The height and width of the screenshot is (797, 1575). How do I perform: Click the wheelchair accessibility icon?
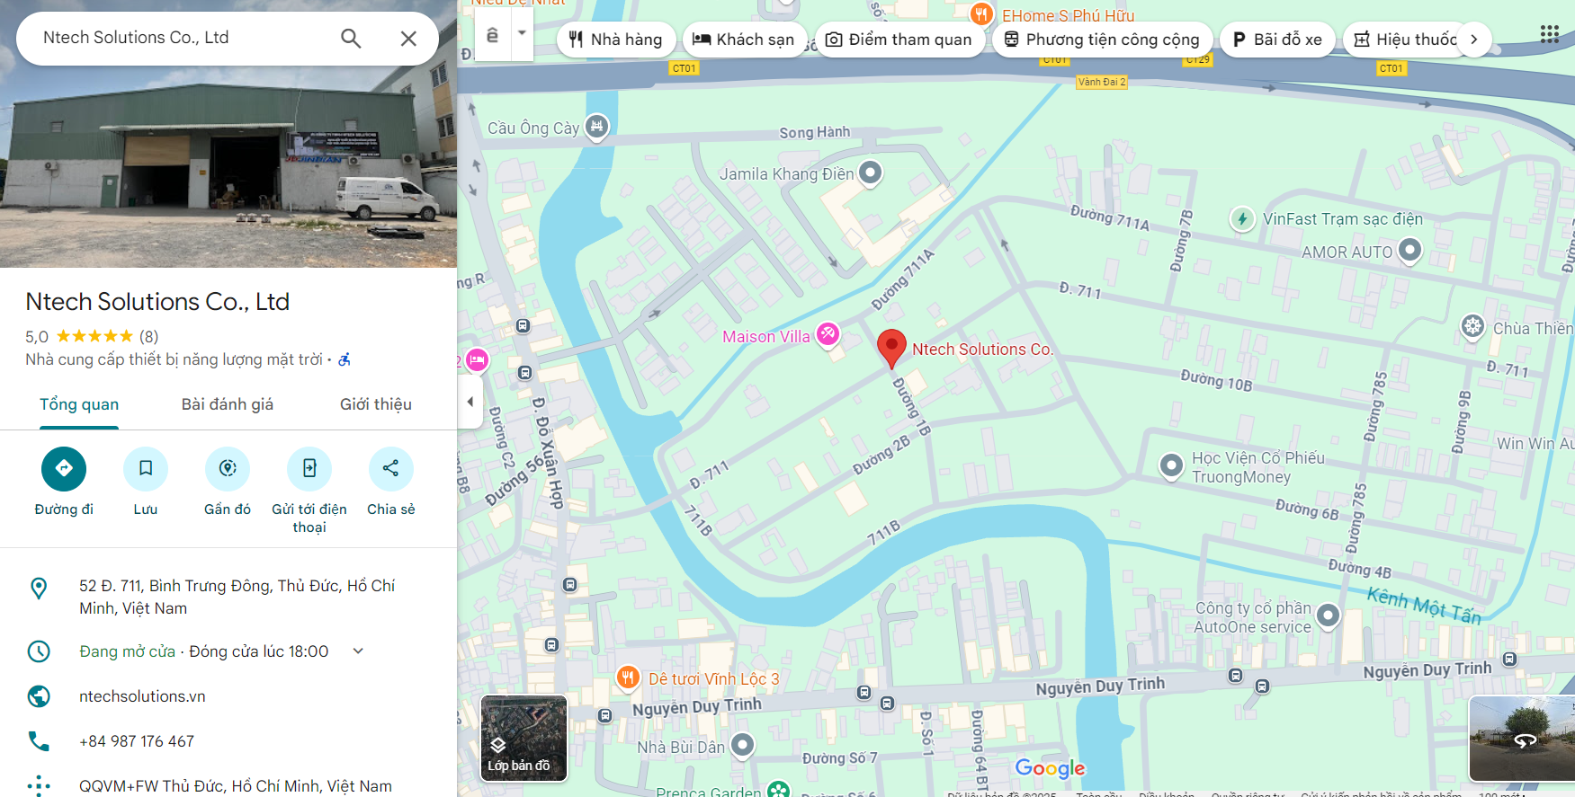[345, 359]
